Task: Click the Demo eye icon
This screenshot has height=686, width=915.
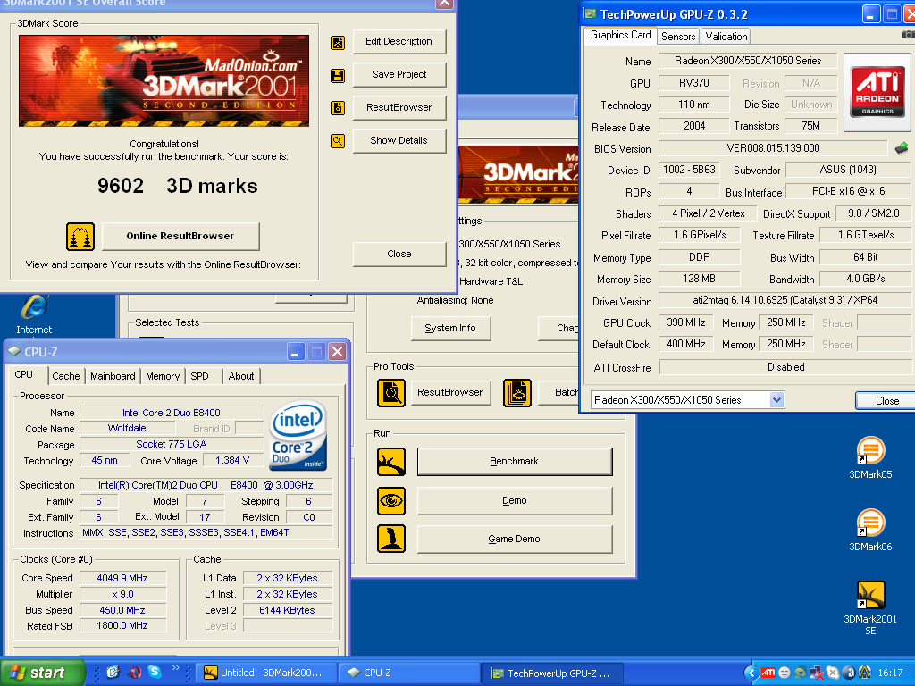Action: [391, 500]
